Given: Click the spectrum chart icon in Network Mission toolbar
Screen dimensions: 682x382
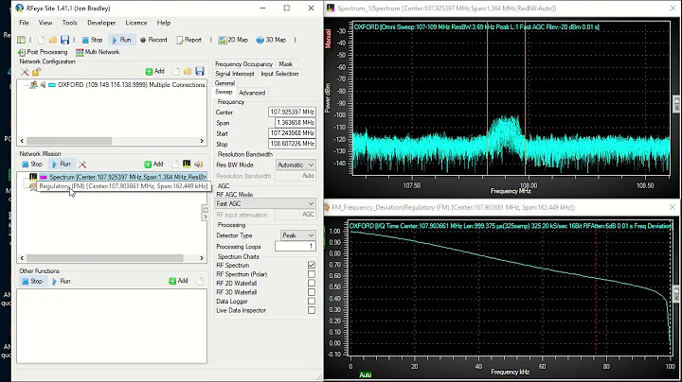Looking at the screenshot, I should [187, 164].
